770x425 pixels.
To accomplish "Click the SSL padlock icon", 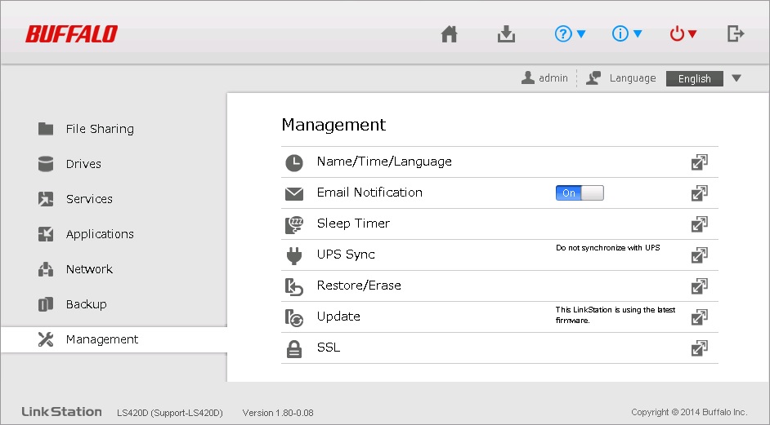I will point(294,348).
